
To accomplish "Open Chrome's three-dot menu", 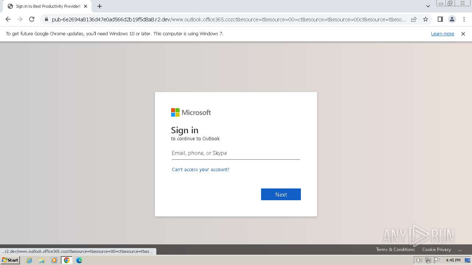I will (464, 19).
